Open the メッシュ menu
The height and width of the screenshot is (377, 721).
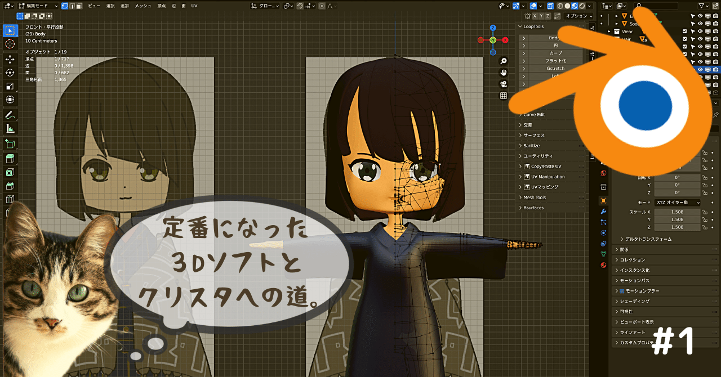[144, 6]
